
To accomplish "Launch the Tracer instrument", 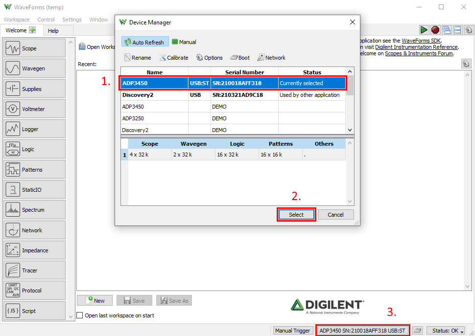I will pos(34,270).
